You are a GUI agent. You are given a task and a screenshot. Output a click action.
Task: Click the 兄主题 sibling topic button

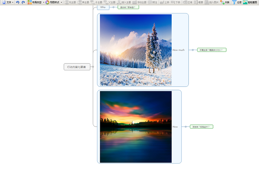click(x=70, y=2)
